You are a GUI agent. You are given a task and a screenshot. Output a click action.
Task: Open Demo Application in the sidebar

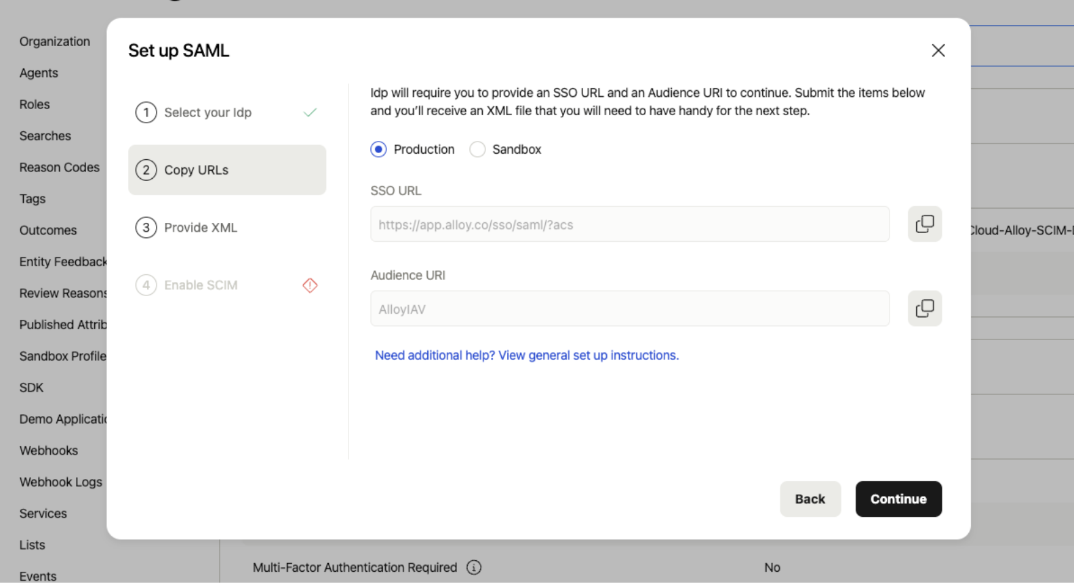click(x=63, y=419)
